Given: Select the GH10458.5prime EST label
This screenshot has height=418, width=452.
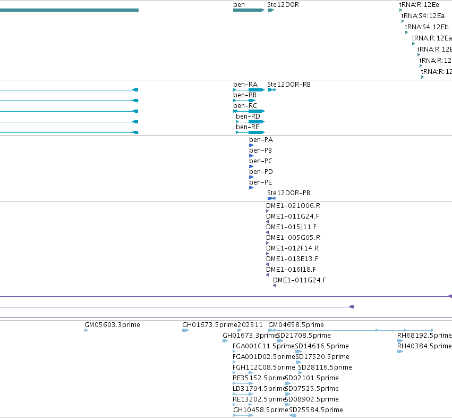Looking at the screenshot, I should click(261, 410).
